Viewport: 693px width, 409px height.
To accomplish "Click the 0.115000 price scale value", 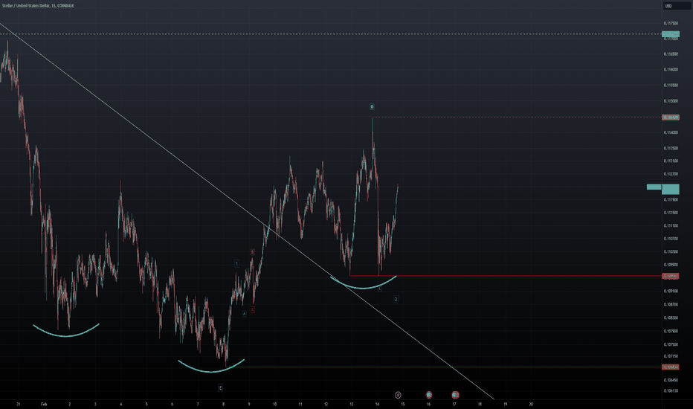I will (x=671, y=101).
